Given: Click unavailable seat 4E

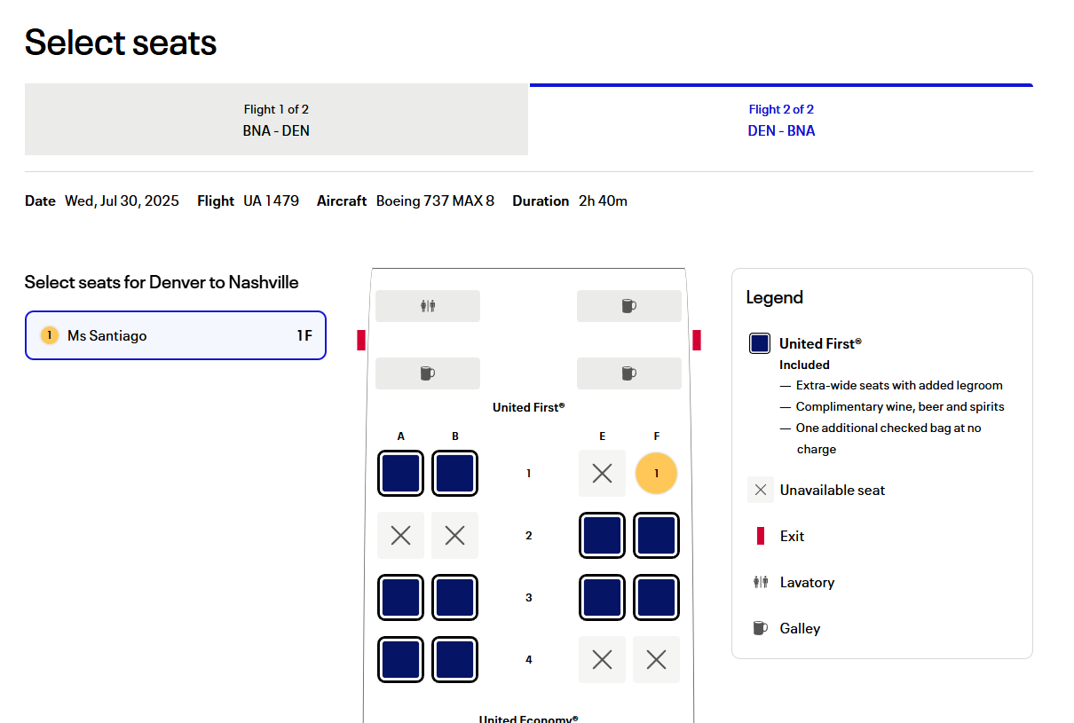Looking at the screenshot, I should click(x=602, y=660).
